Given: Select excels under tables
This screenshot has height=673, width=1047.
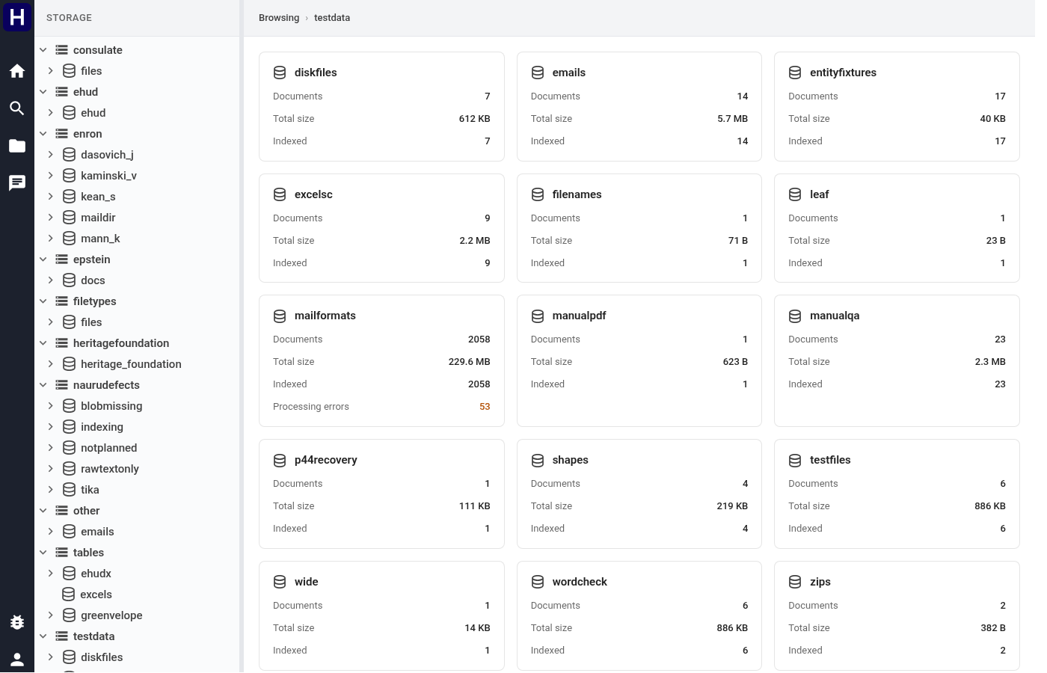Looking at the screenshot, I should pyautogui.click(x=96, y=594).
